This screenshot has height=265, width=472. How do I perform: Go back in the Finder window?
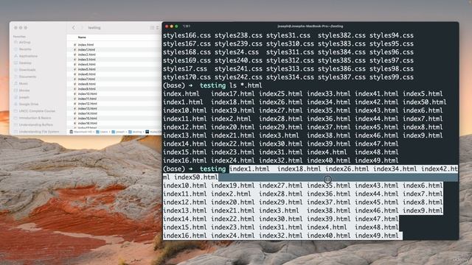[74, 28]
